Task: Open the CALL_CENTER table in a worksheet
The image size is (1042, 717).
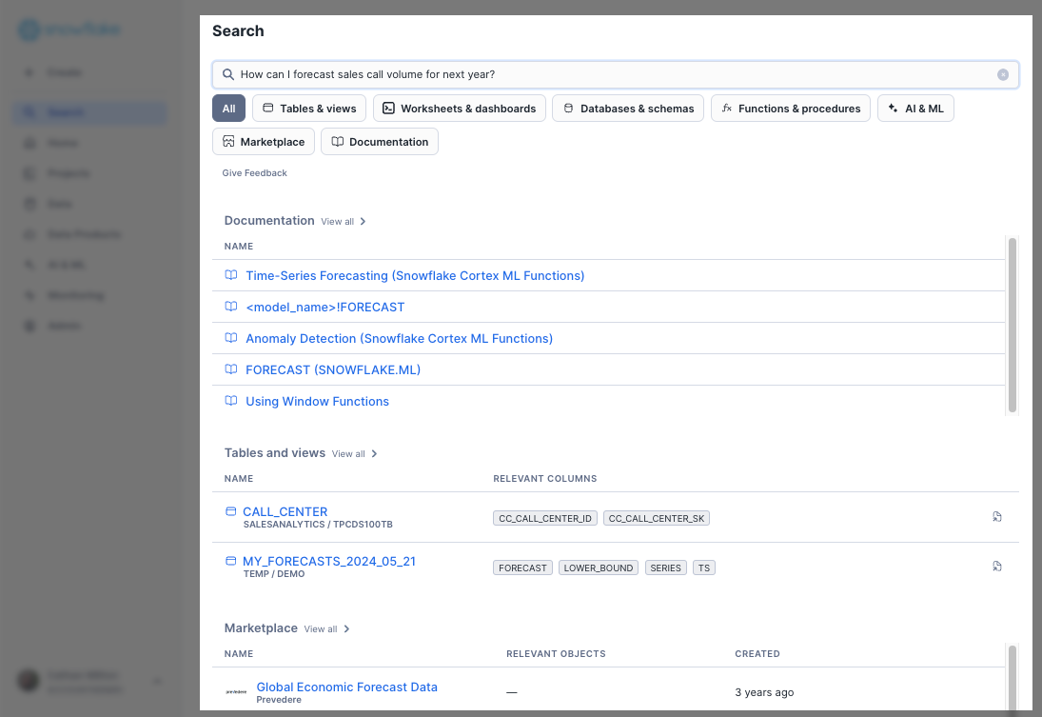Action: (x=996, y=516)
